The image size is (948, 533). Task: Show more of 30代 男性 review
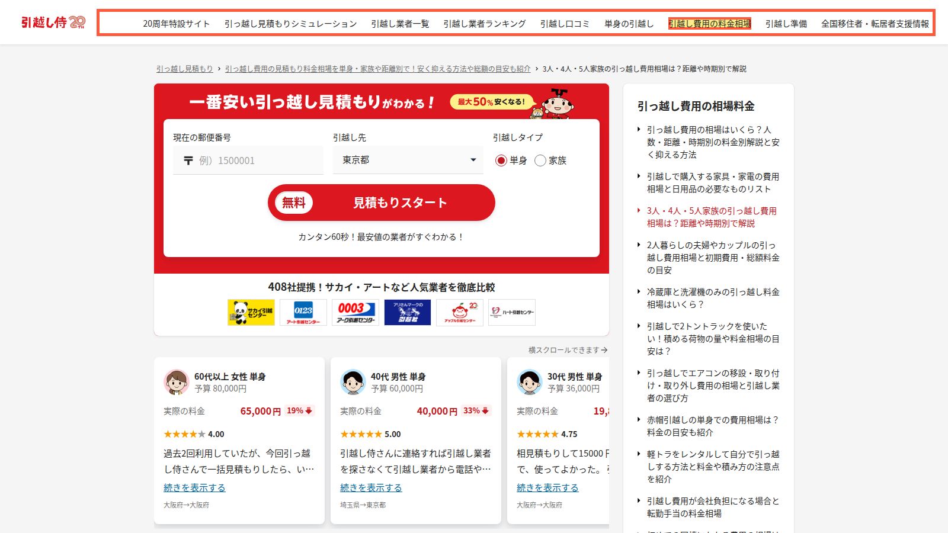(547, 487)
